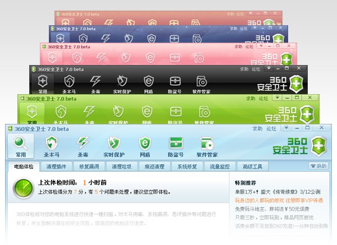The height and width of the screenshot is (245, 337).
Task: Click 防盗号 icon in the black window
Action: click(x=175, y=81)
